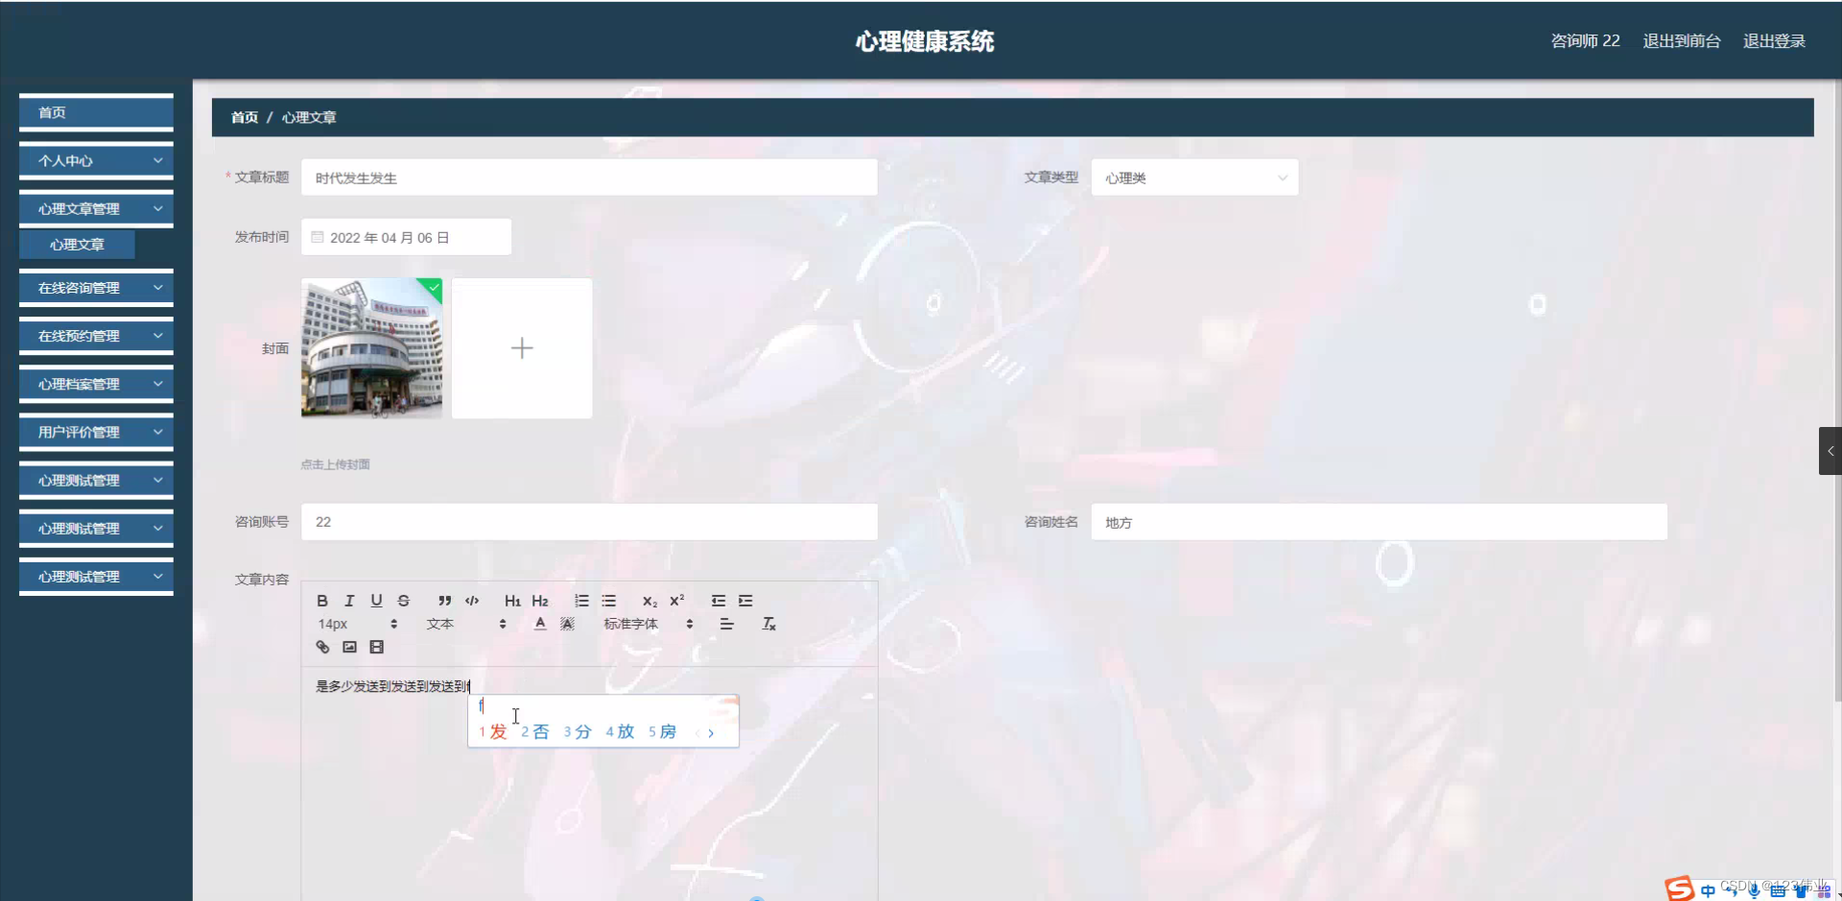This screenshot has width=1842, height=901.
Task: Open the 在线预约管理 sidebar menu
Action: [96, 335]
